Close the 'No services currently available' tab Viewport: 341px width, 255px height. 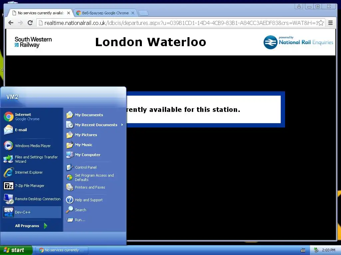pyautogui.click(x=69, y=13)
